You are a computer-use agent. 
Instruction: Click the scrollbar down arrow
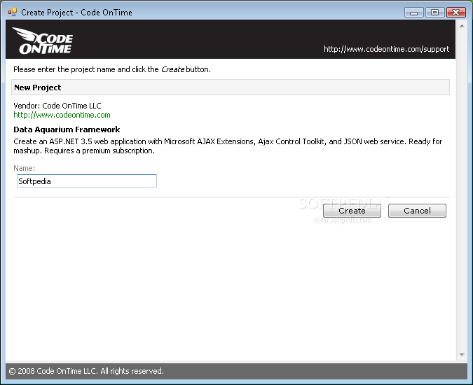click(x=462, y=355)
